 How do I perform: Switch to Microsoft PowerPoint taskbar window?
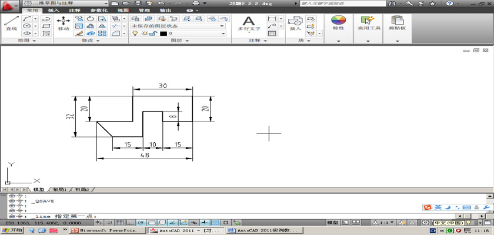(x=108, y=231)
